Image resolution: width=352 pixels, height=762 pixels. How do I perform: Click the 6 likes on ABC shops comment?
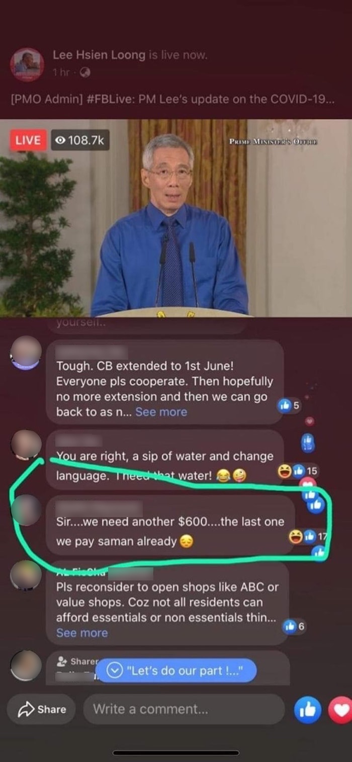click(295, 626)
